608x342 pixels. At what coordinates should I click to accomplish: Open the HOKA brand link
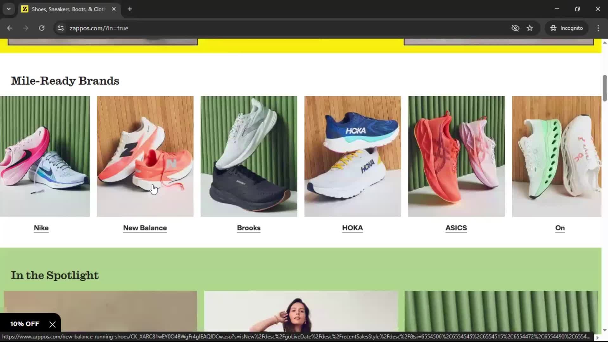352,228
